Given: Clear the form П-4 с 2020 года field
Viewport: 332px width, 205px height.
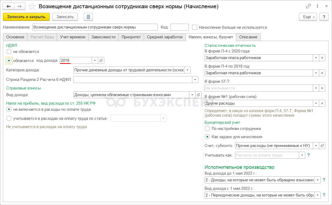Looking at the screenshot, I should (322, 58).
